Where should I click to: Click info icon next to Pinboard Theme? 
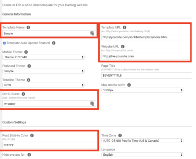(29, 66)
